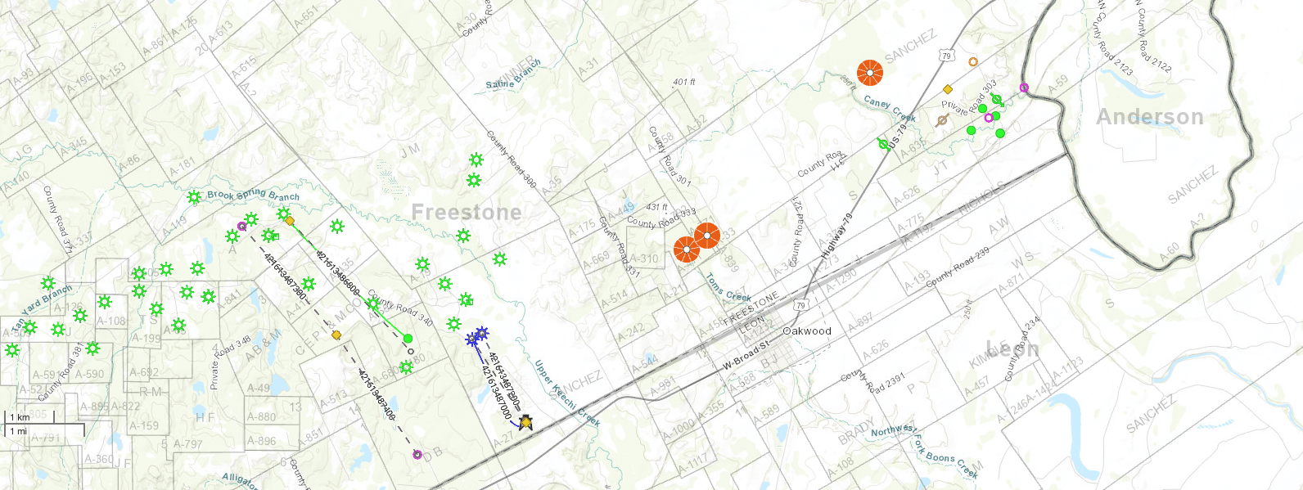This screenshot has height=490, width=1303.
Task: Select the magenta circle next to D B label
Action: (x=417, y=454)
